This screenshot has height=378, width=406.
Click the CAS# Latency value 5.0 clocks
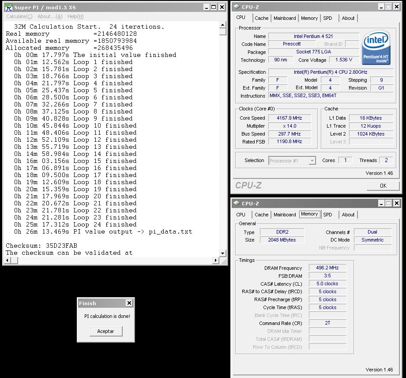point(327,283)
